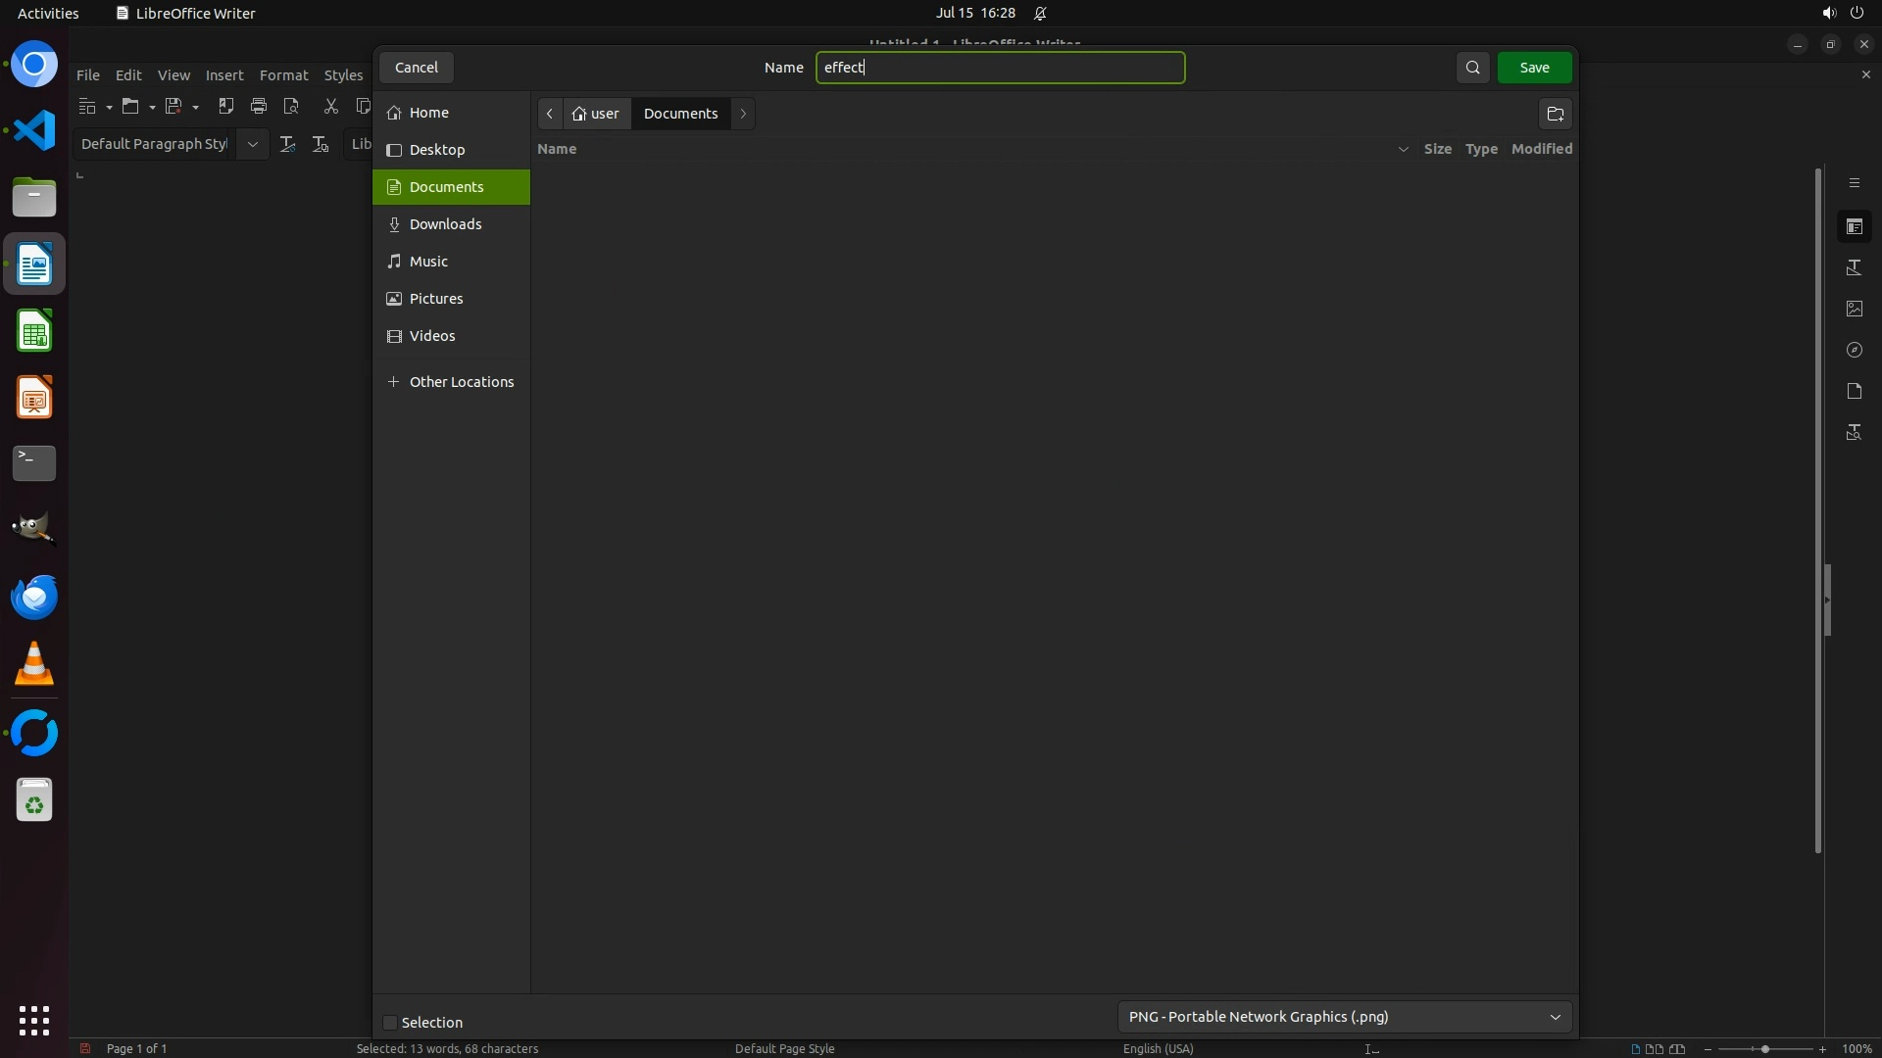Launch LibreOffice Calc from dock
The height and width of the screenshot is (1058, 1882).
click(x=34, y=331)
